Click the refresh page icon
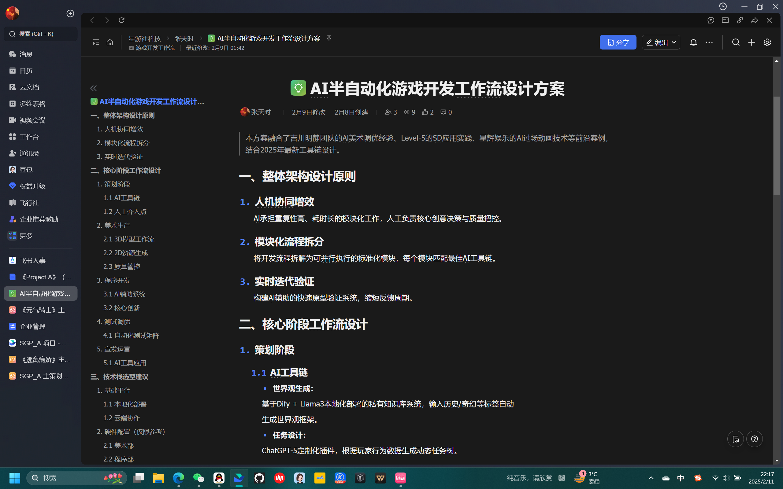The width and height of the screenshot is (783, 489). click(x=122, y=20)
